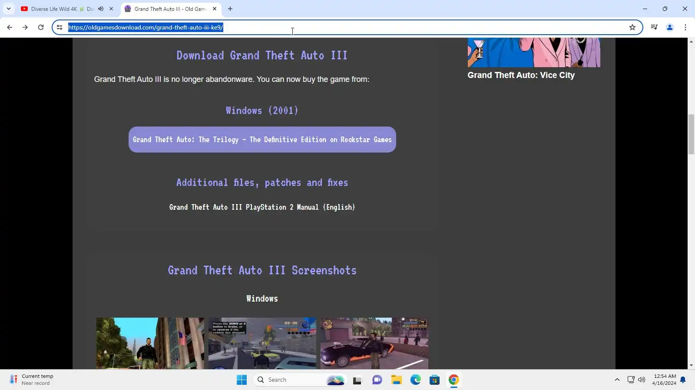Open media controls icon in toolbar
The height and width of the screenshot is (390, 695).
(x=654, y=27)
